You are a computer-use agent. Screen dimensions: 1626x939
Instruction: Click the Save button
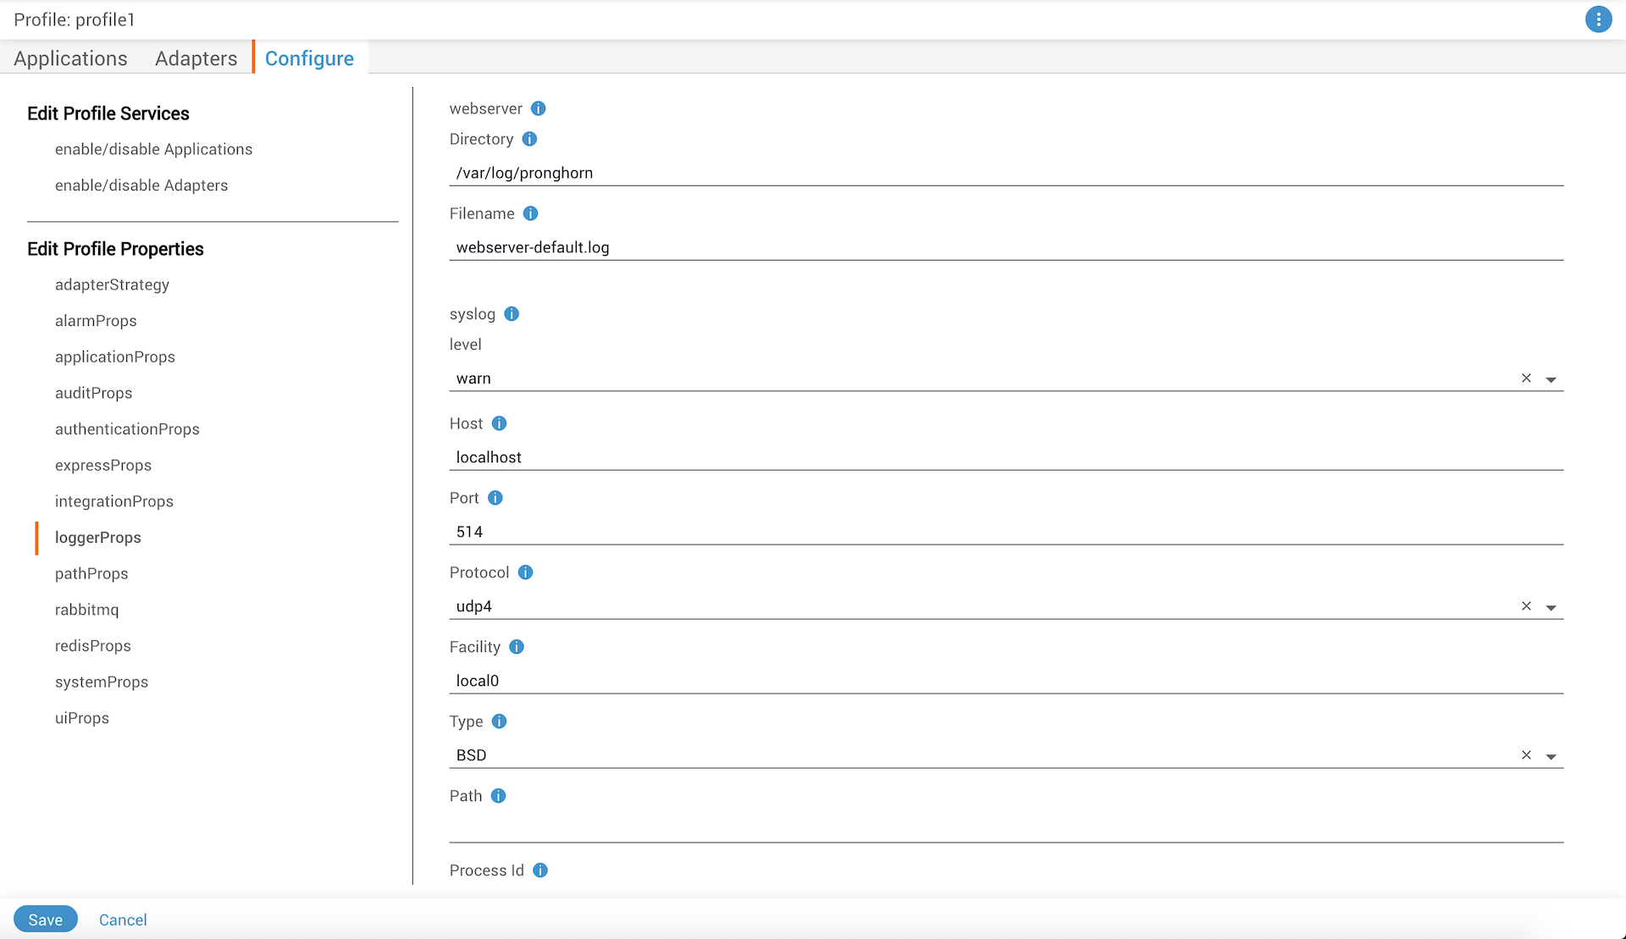(x=45, y=919)
